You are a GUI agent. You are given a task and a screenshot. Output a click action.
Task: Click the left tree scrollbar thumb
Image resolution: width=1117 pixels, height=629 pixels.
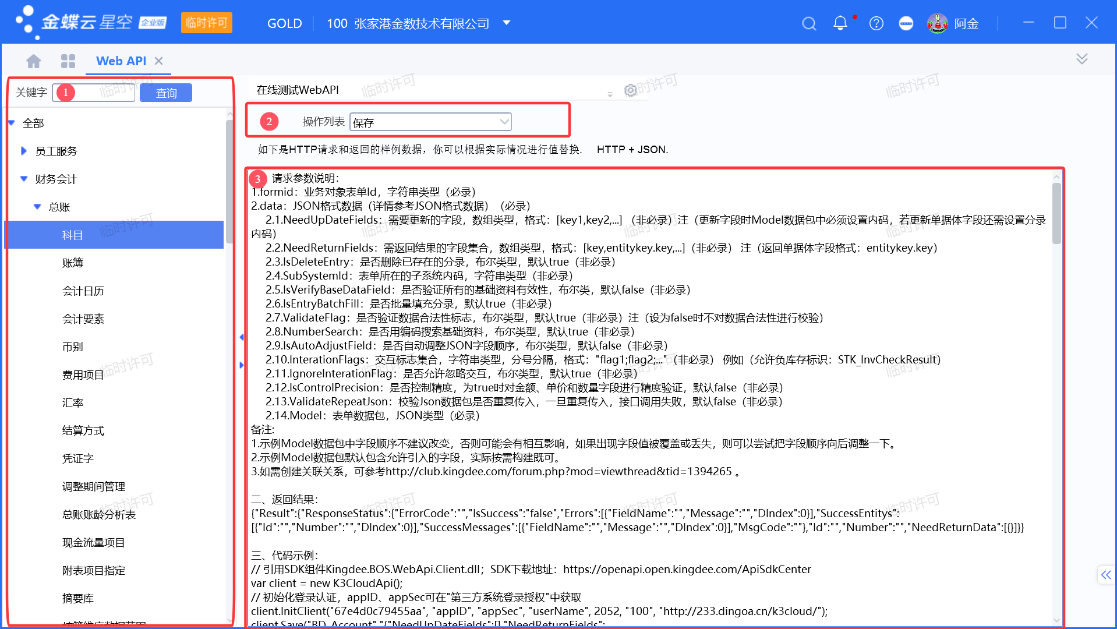[x=229, y=181]
